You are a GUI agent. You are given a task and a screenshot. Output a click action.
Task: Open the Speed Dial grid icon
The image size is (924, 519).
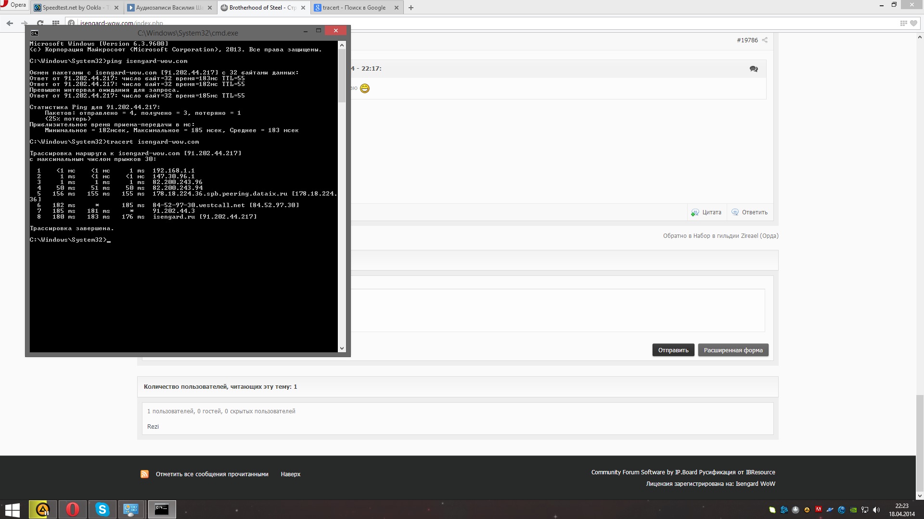[x=56, y=23]
